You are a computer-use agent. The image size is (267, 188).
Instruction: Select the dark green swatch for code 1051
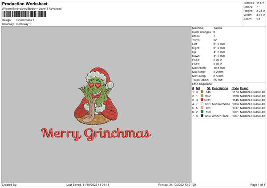pyautogui.click(x=202, y=112)
